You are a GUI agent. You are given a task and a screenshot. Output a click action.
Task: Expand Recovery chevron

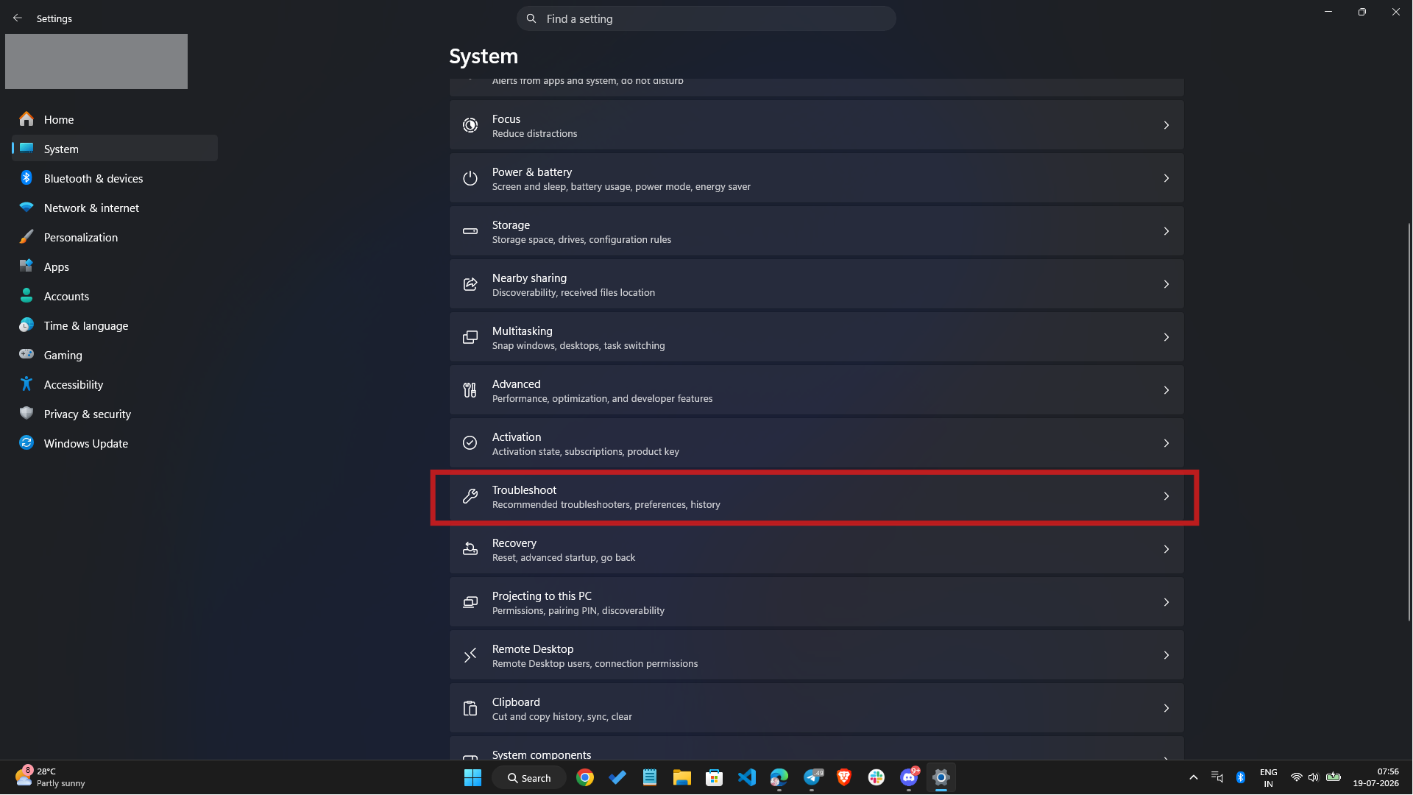coord(1166,549)
